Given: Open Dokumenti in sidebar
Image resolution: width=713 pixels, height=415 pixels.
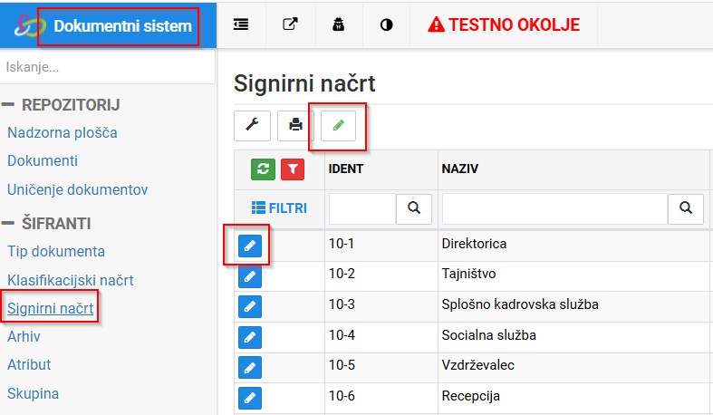Looking at the screenshot, I should point(43,161).
